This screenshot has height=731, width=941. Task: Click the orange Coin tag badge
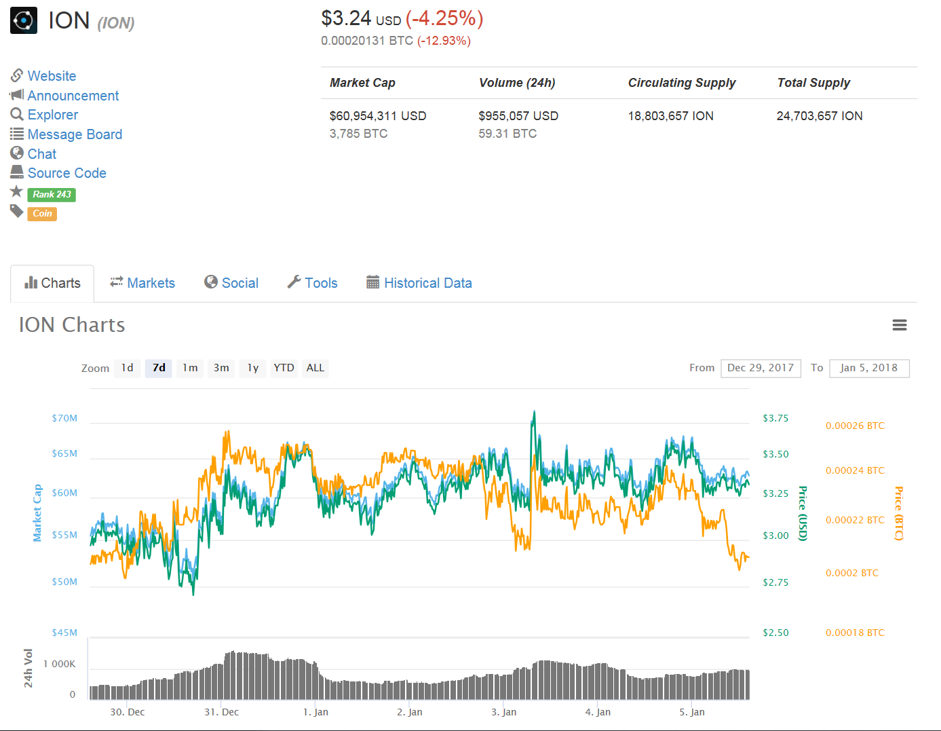point(42,214)
